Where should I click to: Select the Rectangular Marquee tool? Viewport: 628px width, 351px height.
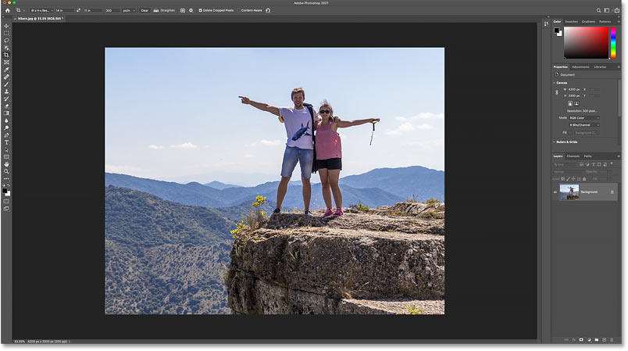pos(6,34)
